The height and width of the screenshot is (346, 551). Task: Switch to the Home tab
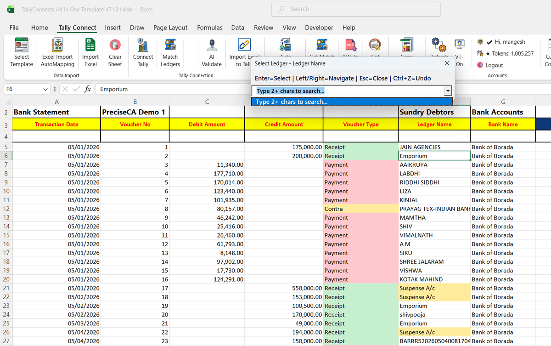pyautogui.click(x=39, y=28)
